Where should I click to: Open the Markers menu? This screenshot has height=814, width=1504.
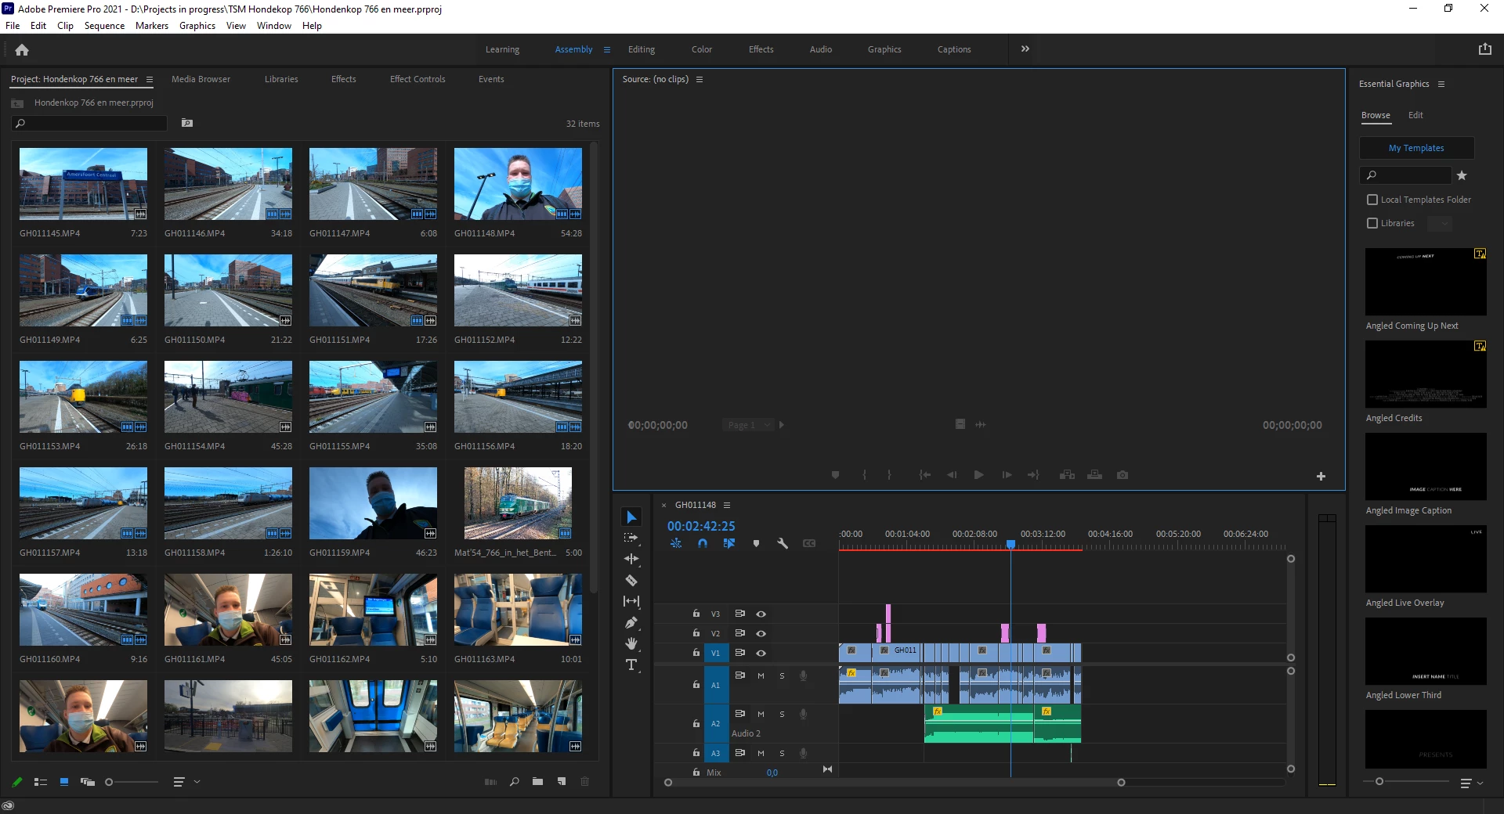point(152,26)
